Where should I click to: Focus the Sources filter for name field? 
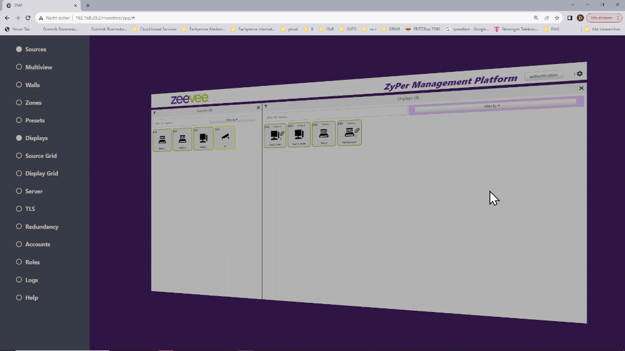click(179, 123)
